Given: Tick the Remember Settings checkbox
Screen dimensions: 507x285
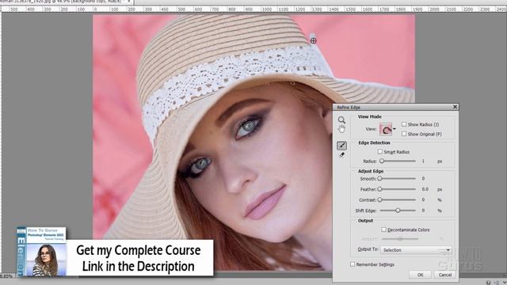Looking at the screenshot, I should pos(353,264).
